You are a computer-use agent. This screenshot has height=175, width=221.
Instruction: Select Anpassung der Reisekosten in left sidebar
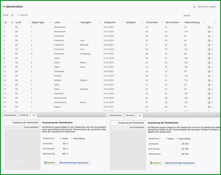(x=23, y=122)
